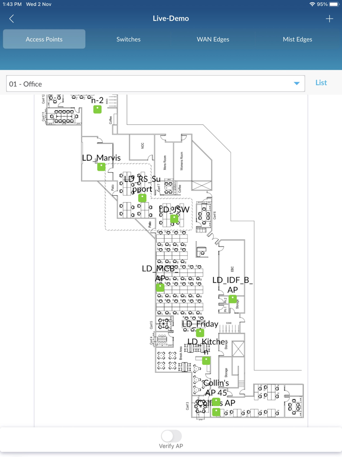Check the battery status icon
Image resolution: width=342 pixels, height=457 pixels.
pyautogui.click(x=334, y=4)
